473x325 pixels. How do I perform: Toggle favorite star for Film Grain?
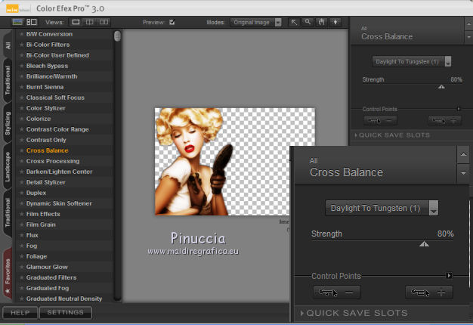21,224
